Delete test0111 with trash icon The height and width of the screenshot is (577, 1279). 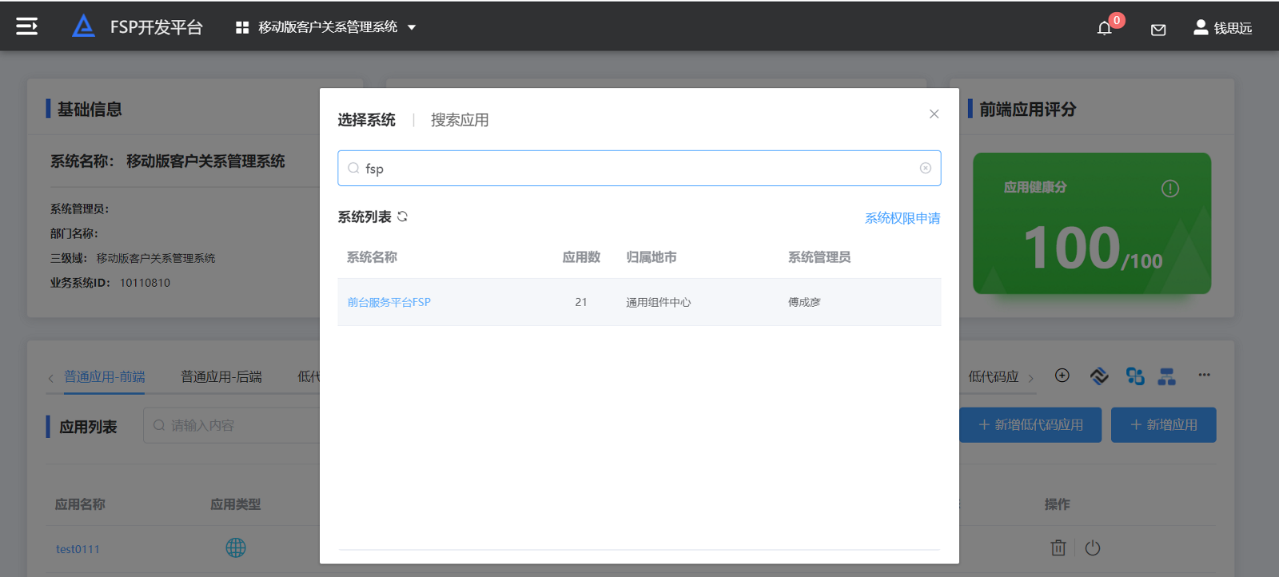point(1058,547)
